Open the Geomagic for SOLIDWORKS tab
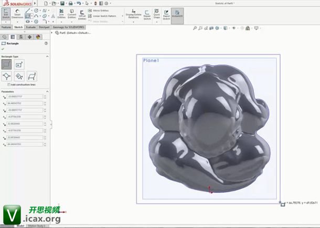320x228 pixels. 67,27
